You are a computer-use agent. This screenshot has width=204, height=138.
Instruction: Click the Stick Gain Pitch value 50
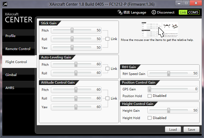(x=98, y=30)
